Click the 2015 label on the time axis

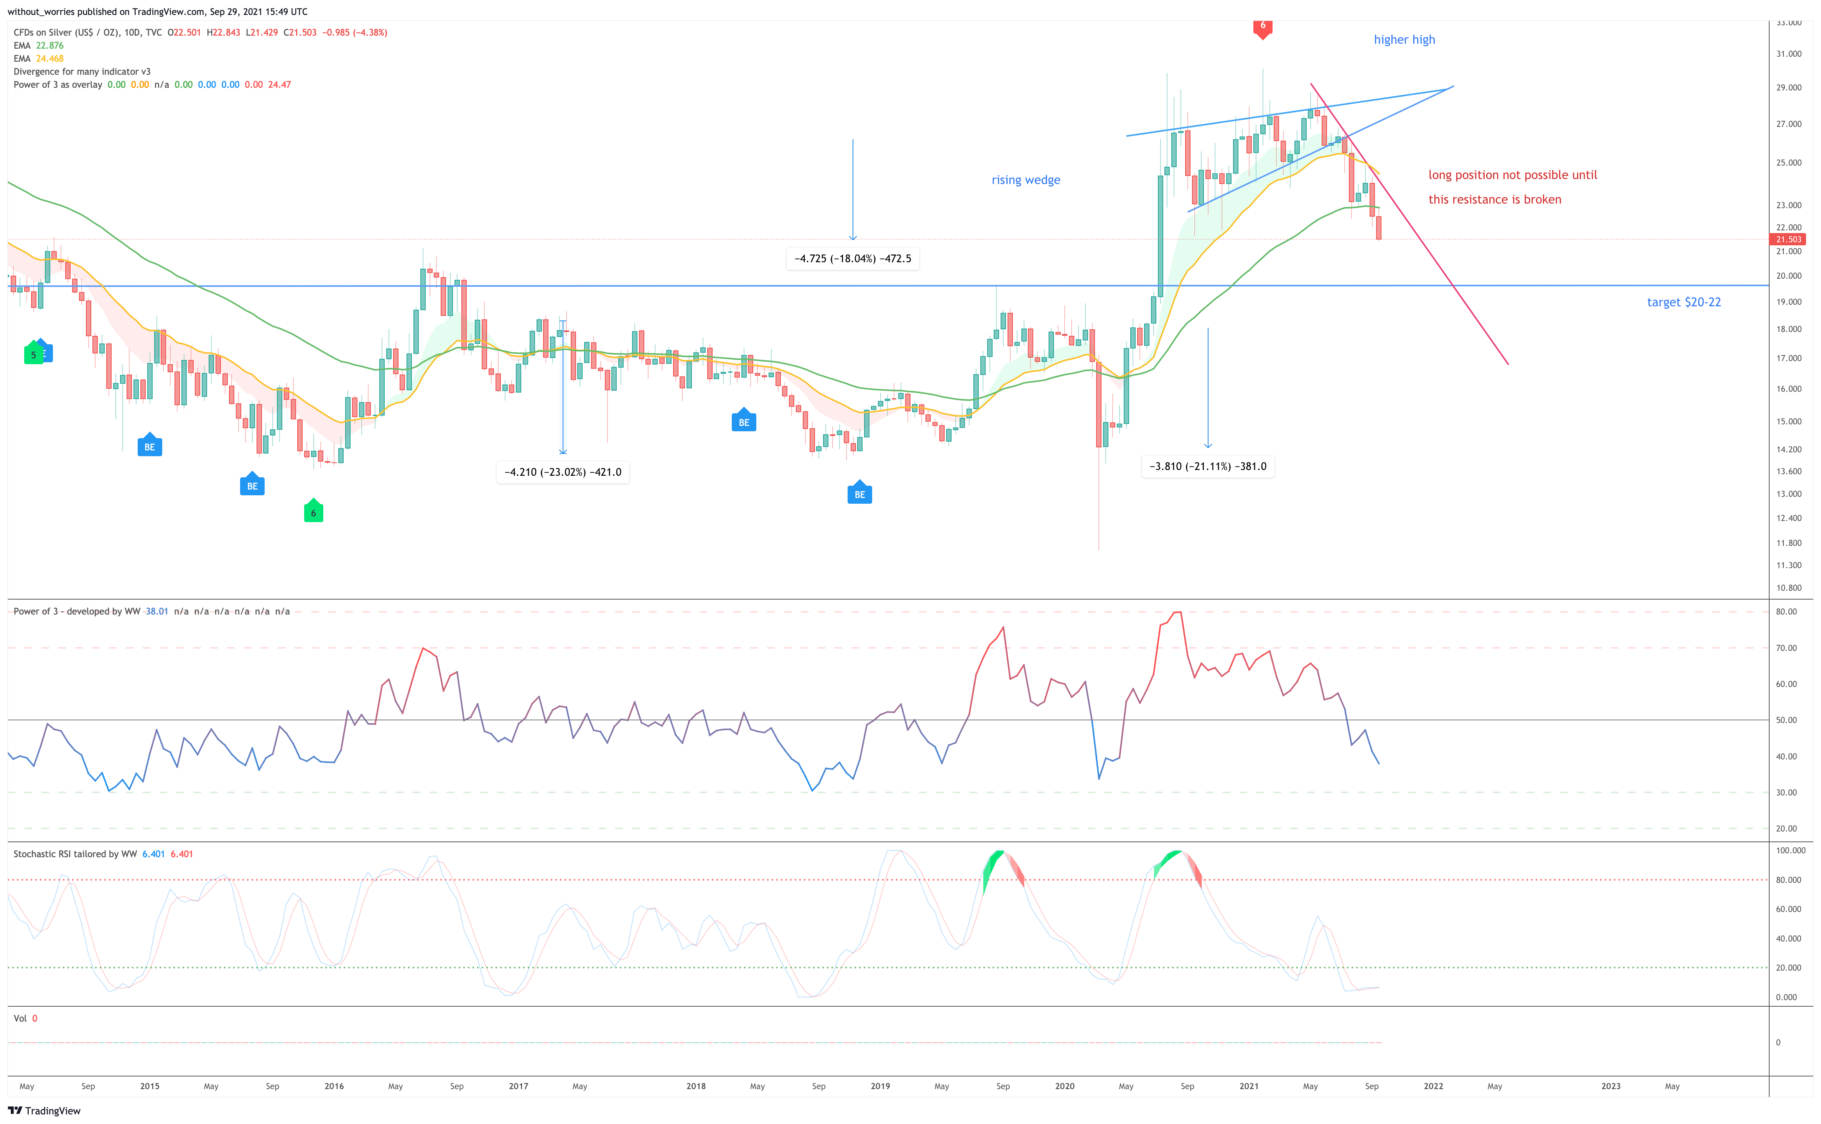[150, 1086]
